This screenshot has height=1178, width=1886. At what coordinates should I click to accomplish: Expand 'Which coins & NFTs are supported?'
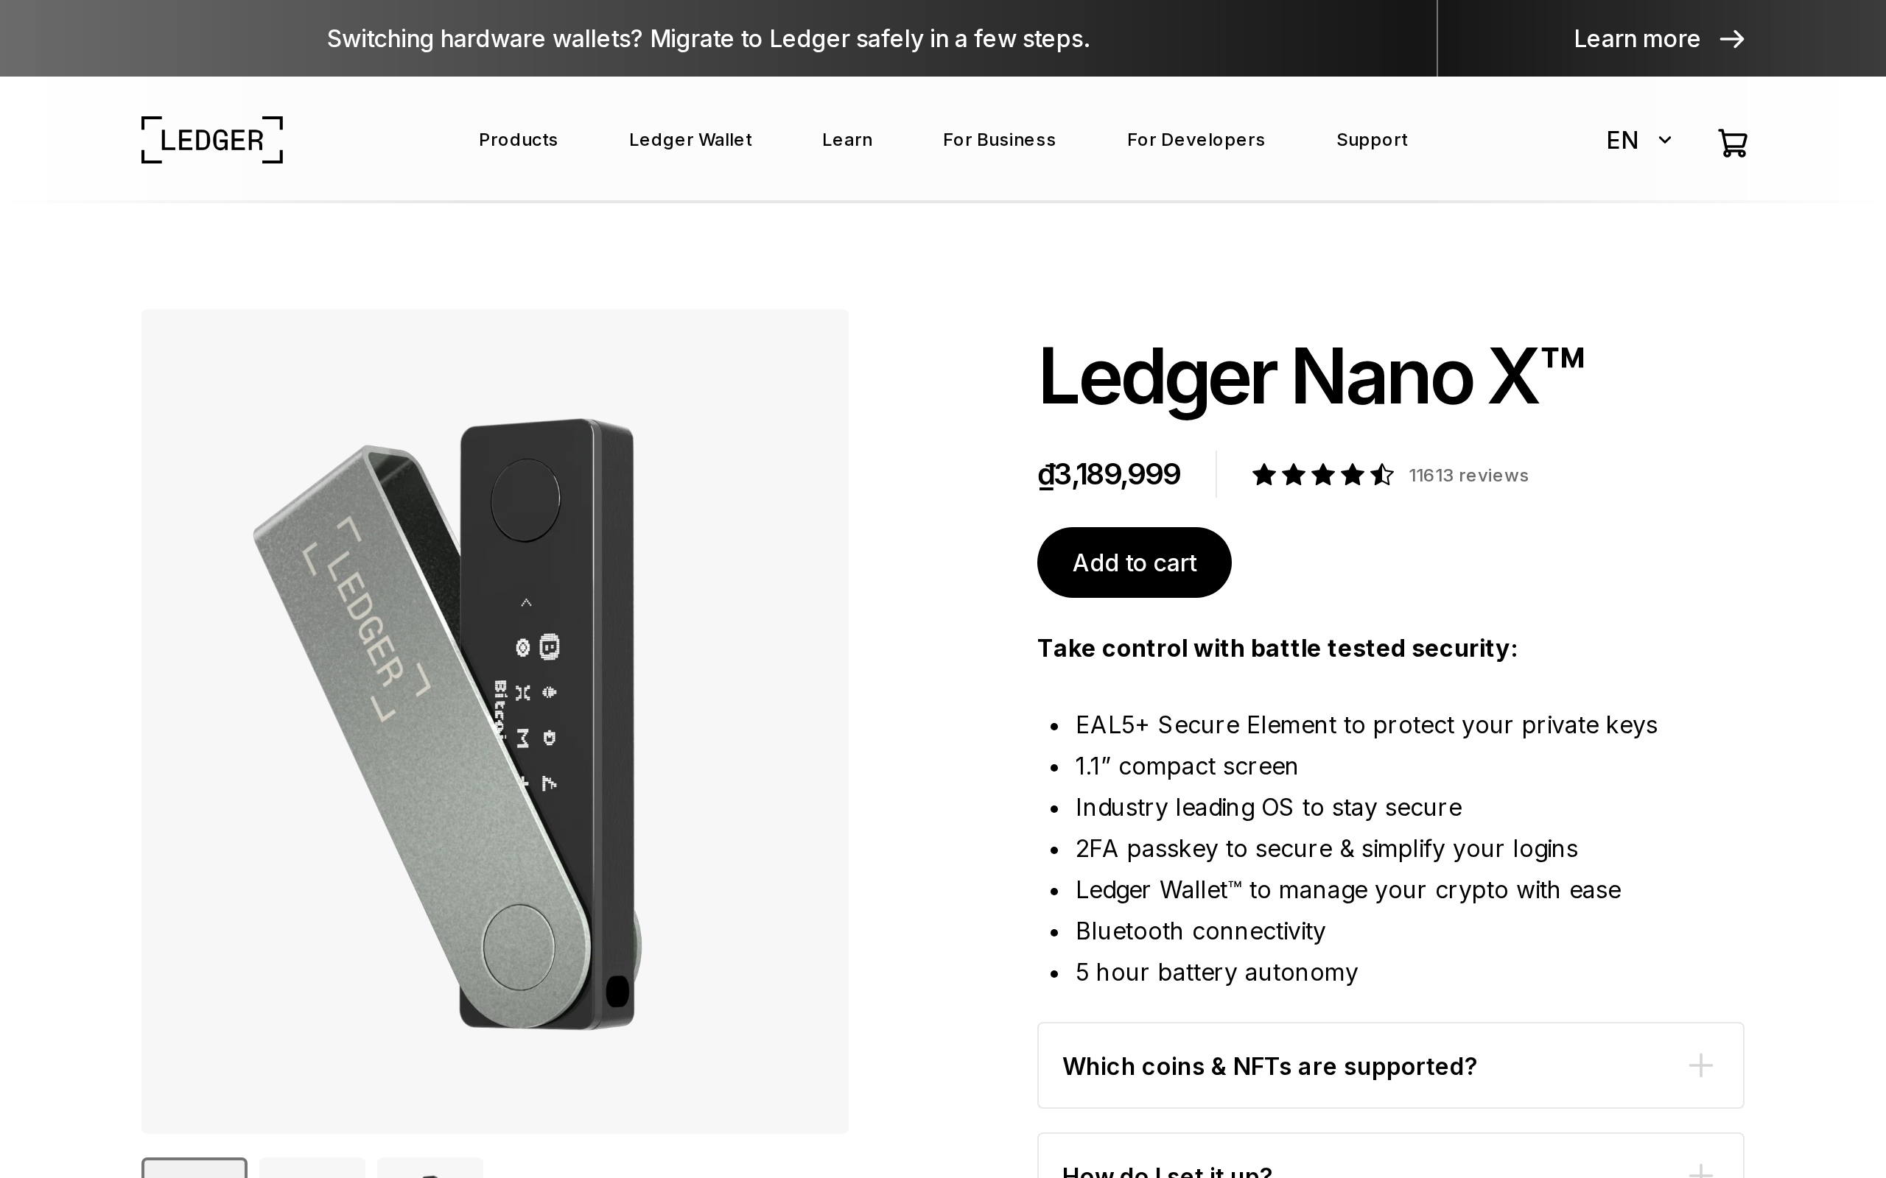coord(1390,1065)
